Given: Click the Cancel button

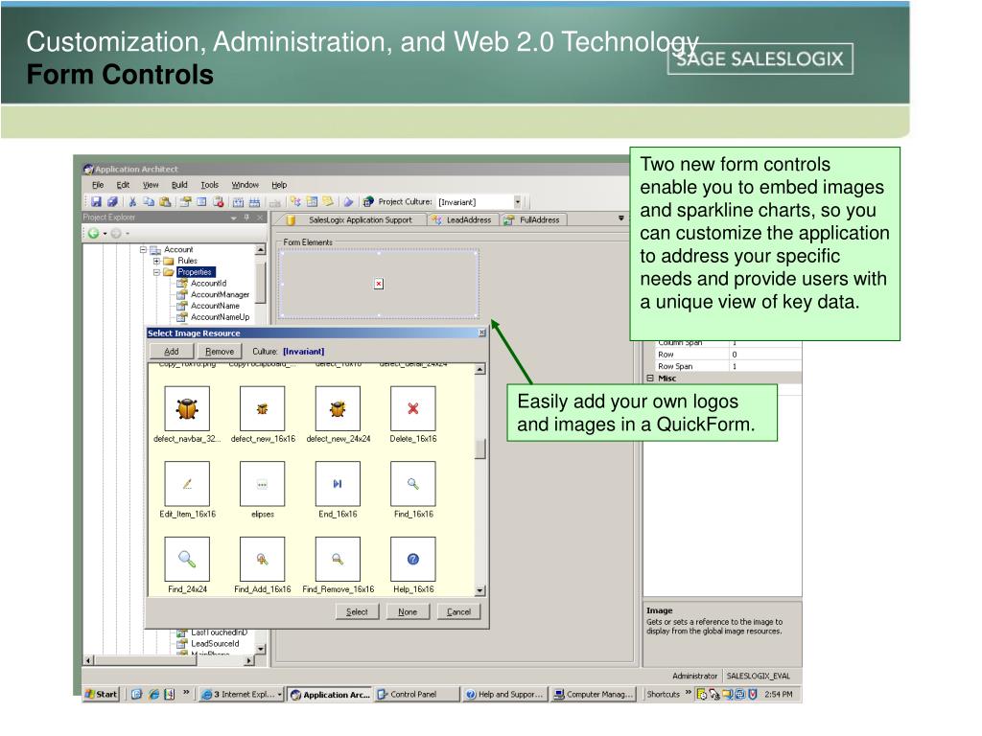Looking at the screenshot, I should pos(458,611).
